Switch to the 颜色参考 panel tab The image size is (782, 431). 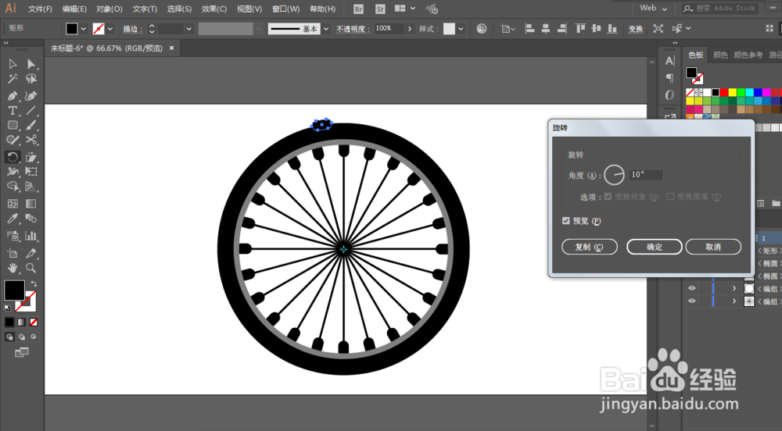coord(748,55)
